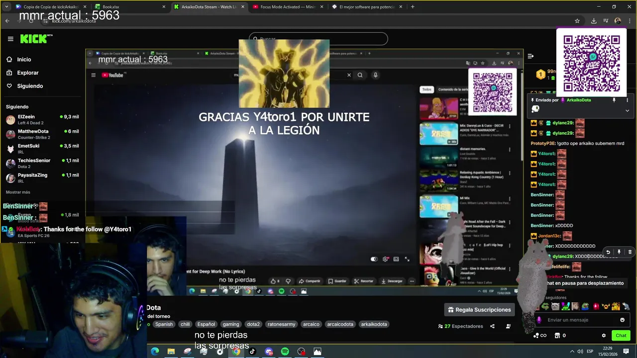Screen dimensions: 637x358
Task: Click the green Chat send button
Action: 621,336
